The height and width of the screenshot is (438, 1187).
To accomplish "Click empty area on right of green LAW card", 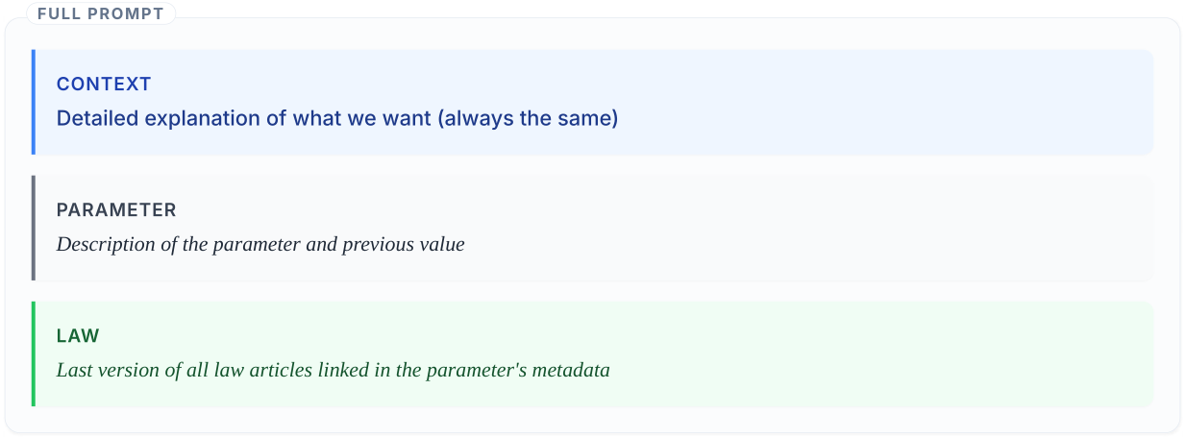I will coord(913,353).
